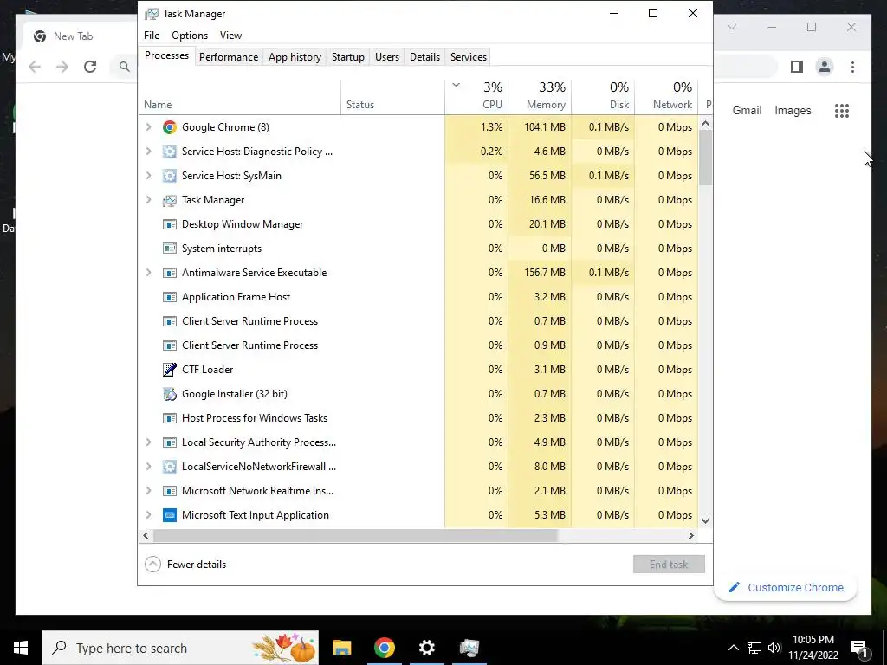
Task: Click the Host Process for Windows Tasks icon
Action: [169, 418]
